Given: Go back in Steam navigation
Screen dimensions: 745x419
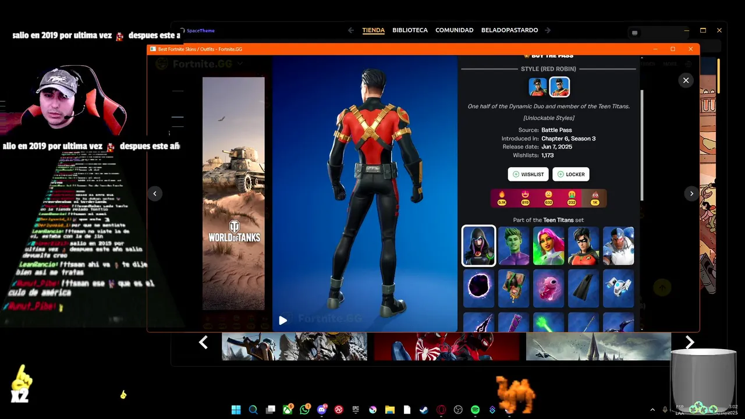Looking at the screenshot, I should click(350, 30).
